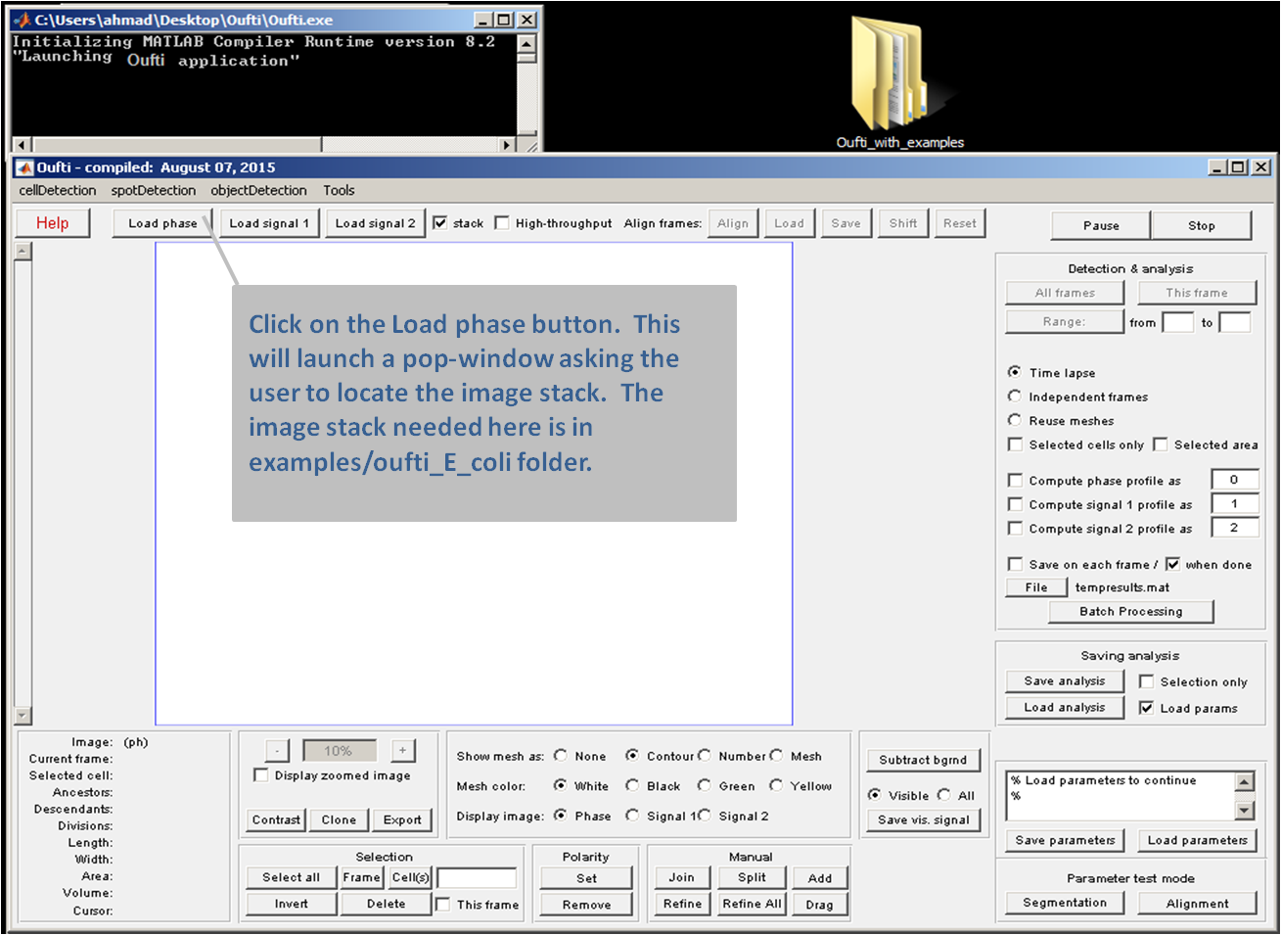
Task: Click the Load signal 2 button
Action: (375, 223)
